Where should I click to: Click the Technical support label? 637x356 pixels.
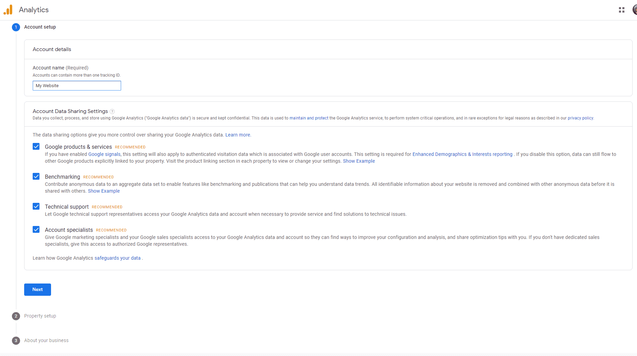click(x=67, y=207)
